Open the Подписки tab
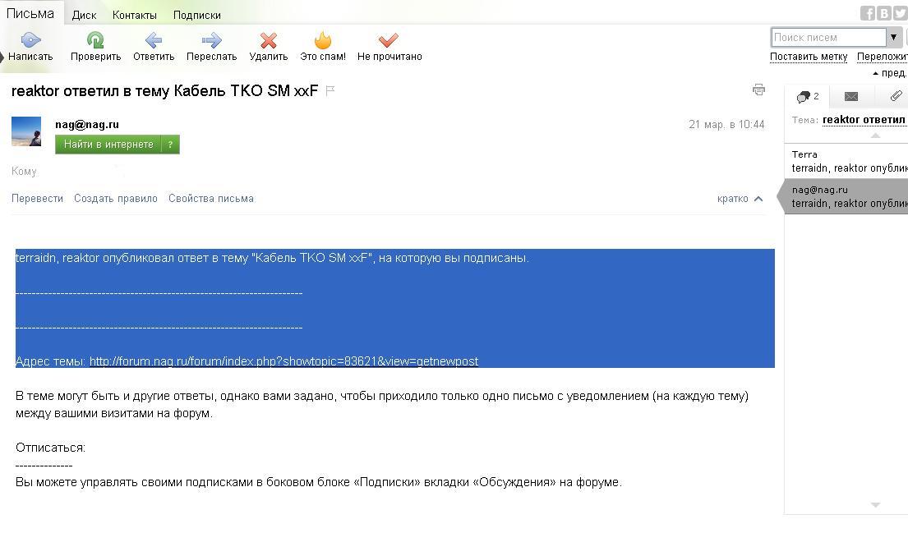This screenshot has height=533, width=908. coord(197,15)
